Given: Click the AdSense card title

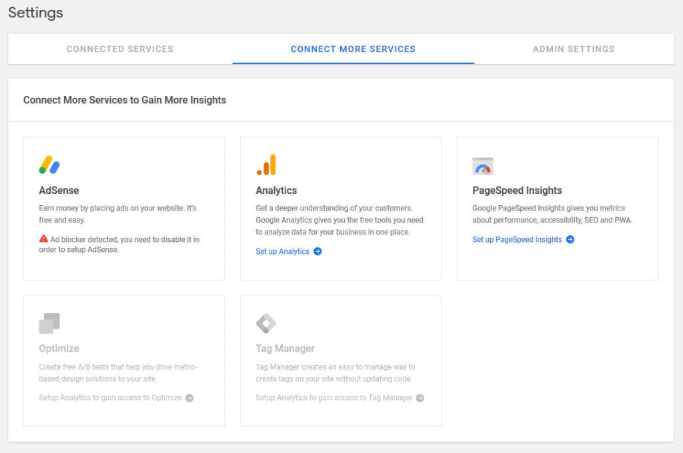Looking at the screenshot, I should (59, 190).
